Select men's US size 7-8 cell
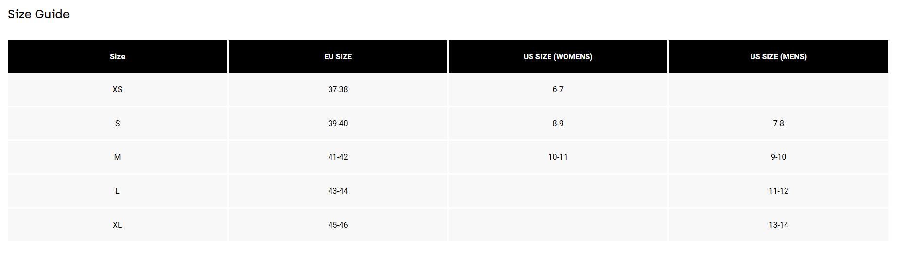Screen dimensions: 897x257 coord(778,123)
